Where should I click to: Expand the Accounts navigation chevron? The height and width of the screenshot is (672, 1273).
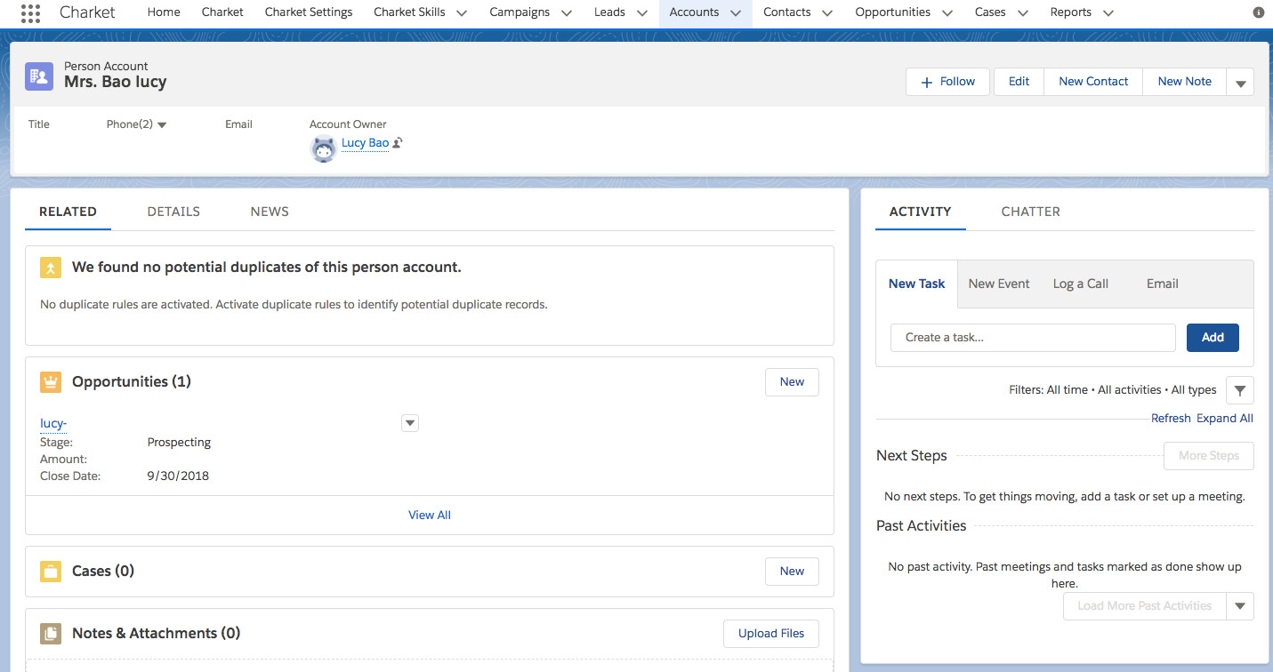coord(735,13)
